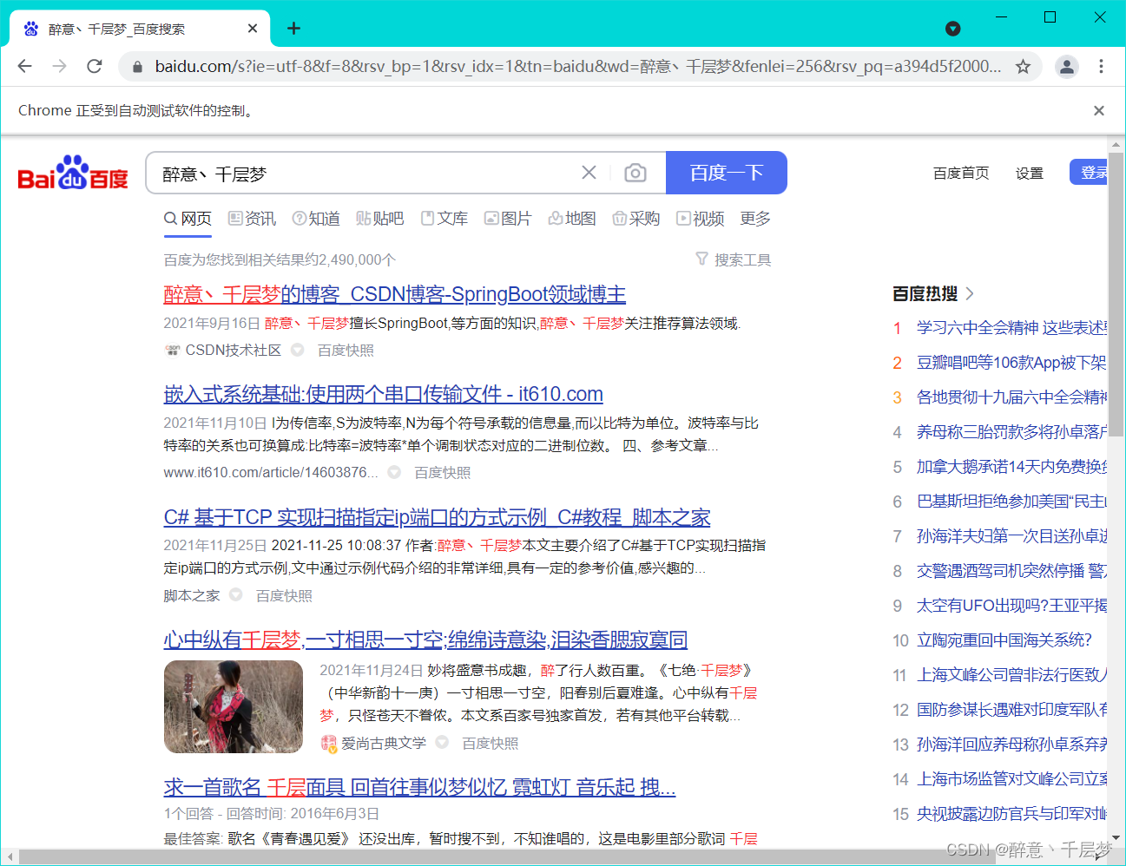Click the tab search dropdown arrow circle
Image resolution: width=1126 pixels, height=866 pixels.
(953, 29)
